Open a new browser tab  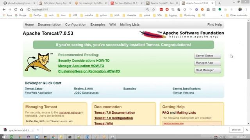pyautogui.click(x=220, y=3)
